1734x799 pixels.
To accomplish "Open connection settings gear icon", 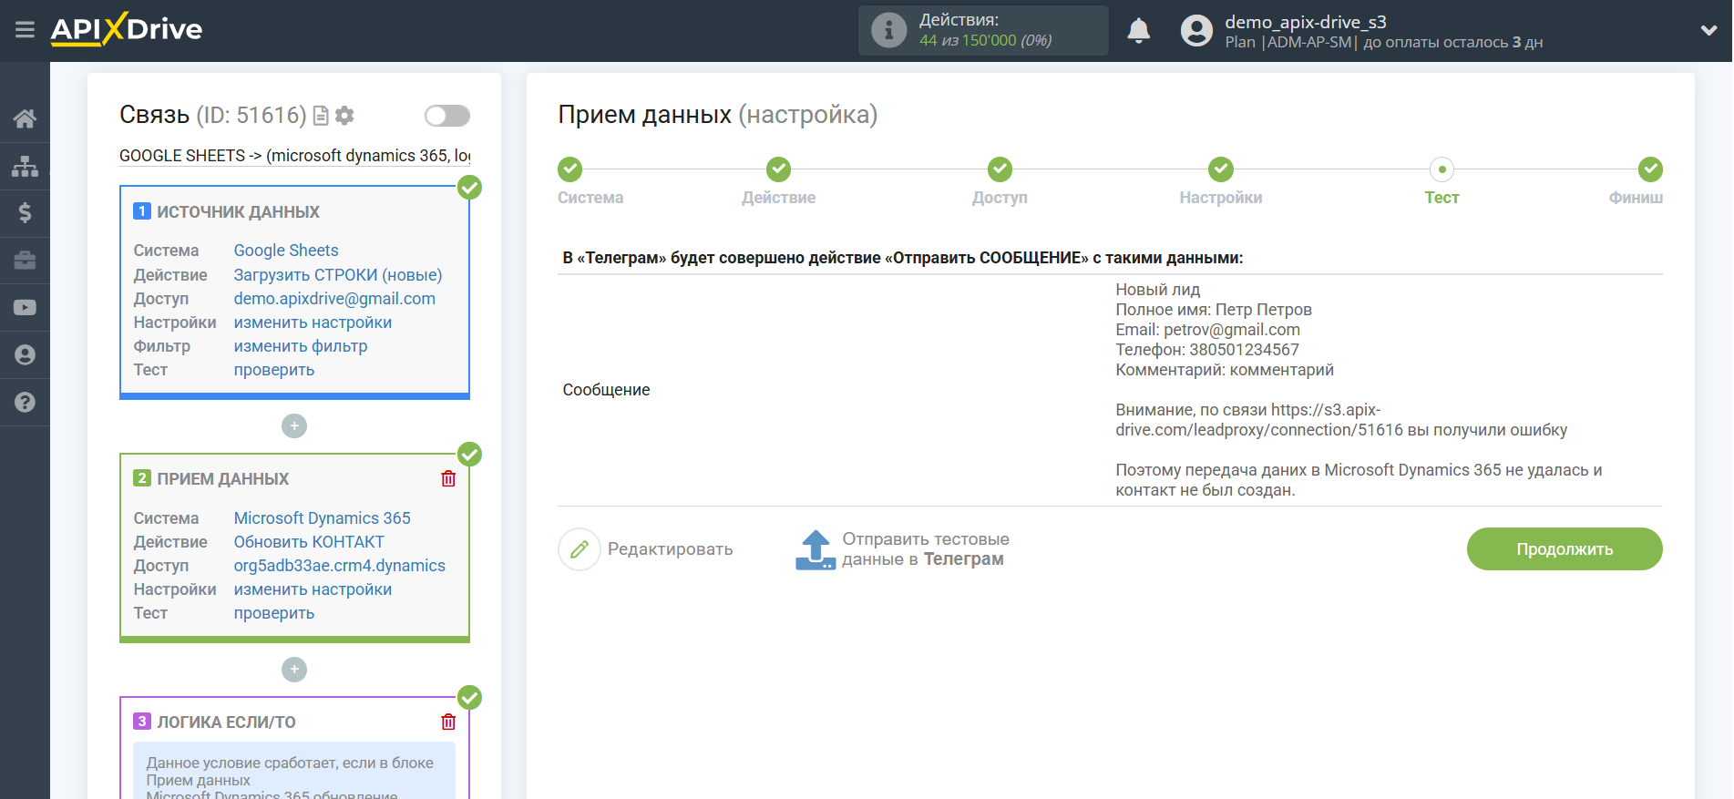I will click(344, 116).
